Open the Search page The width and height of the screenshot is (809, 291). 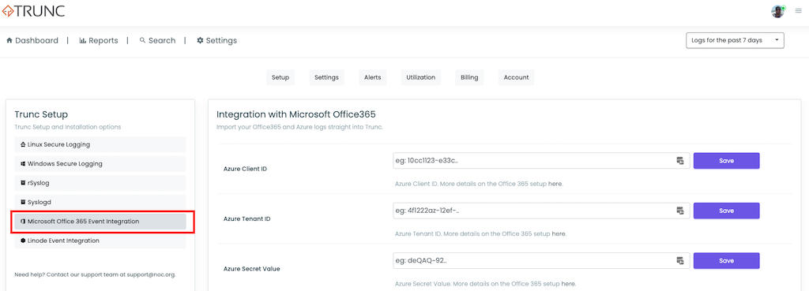[157, 41]
